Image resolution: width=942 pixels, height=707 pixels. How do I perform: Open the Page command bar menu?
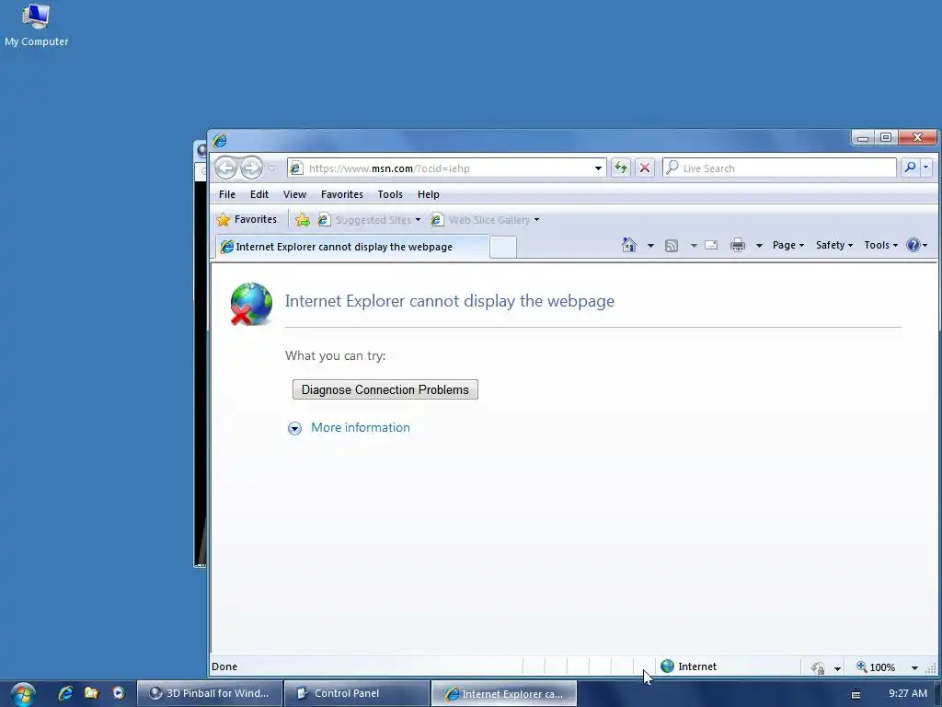[x=788, y=245]
